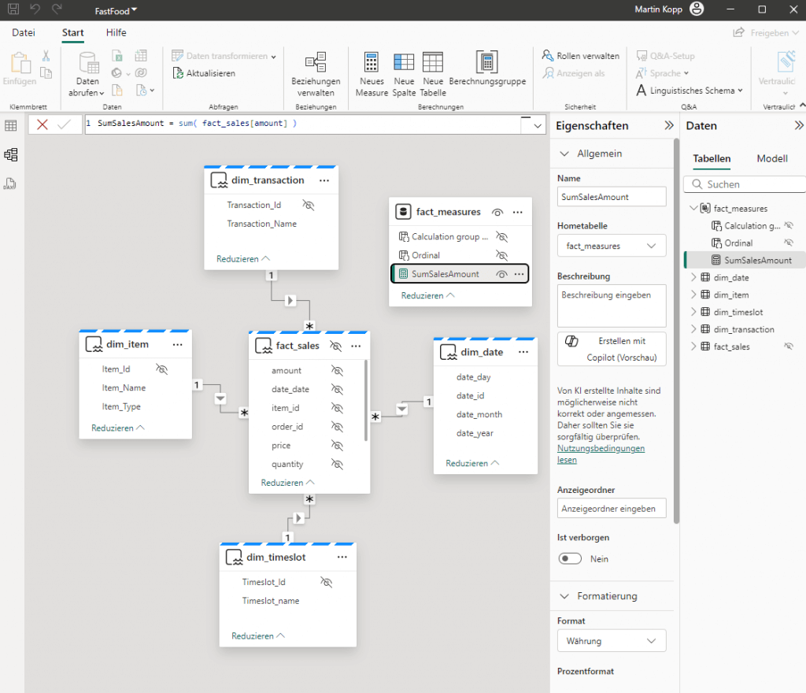The height and width of the screenshot is (693, 806).
Task: Click the Save icon in title bar
Action: 13,9
